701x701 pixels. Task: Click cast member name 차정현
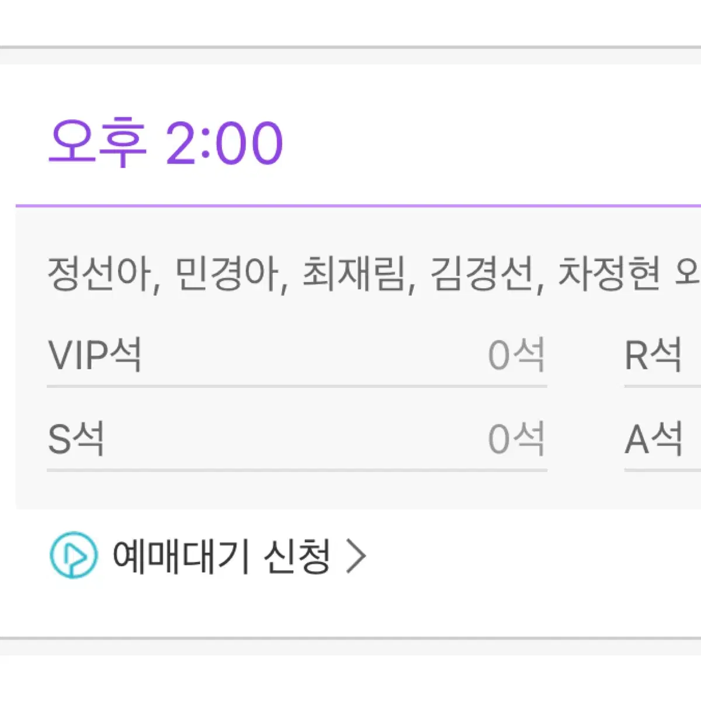[609, 274]
